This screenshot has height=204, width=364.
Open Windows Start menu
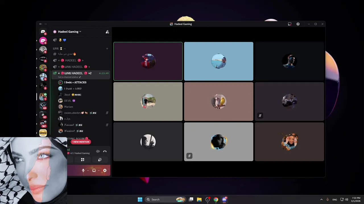140,199
